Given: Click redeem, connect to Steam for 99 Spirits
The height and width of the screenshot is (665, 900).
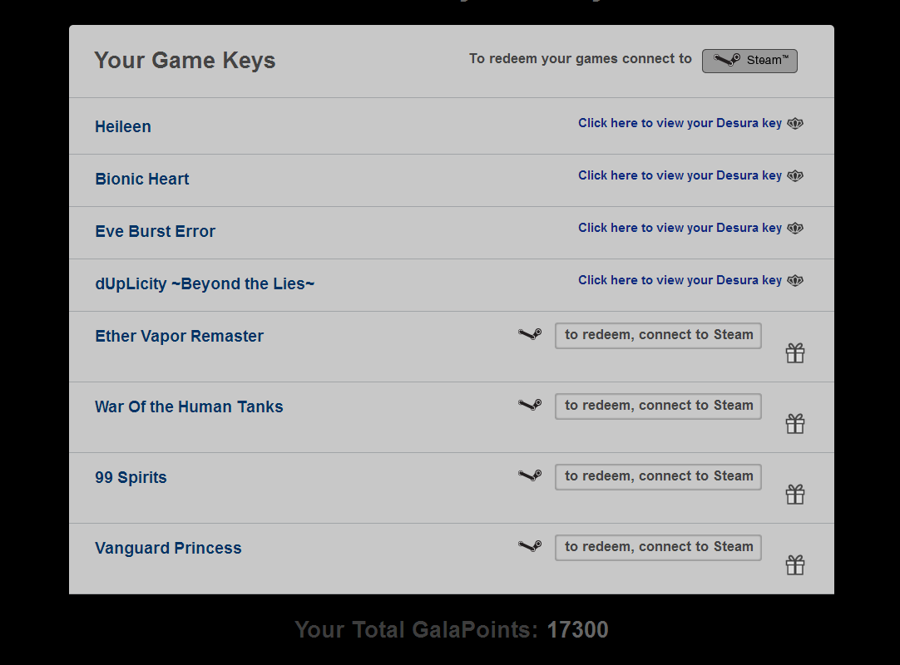Looking at the screenshot, I should click(658, 476).
